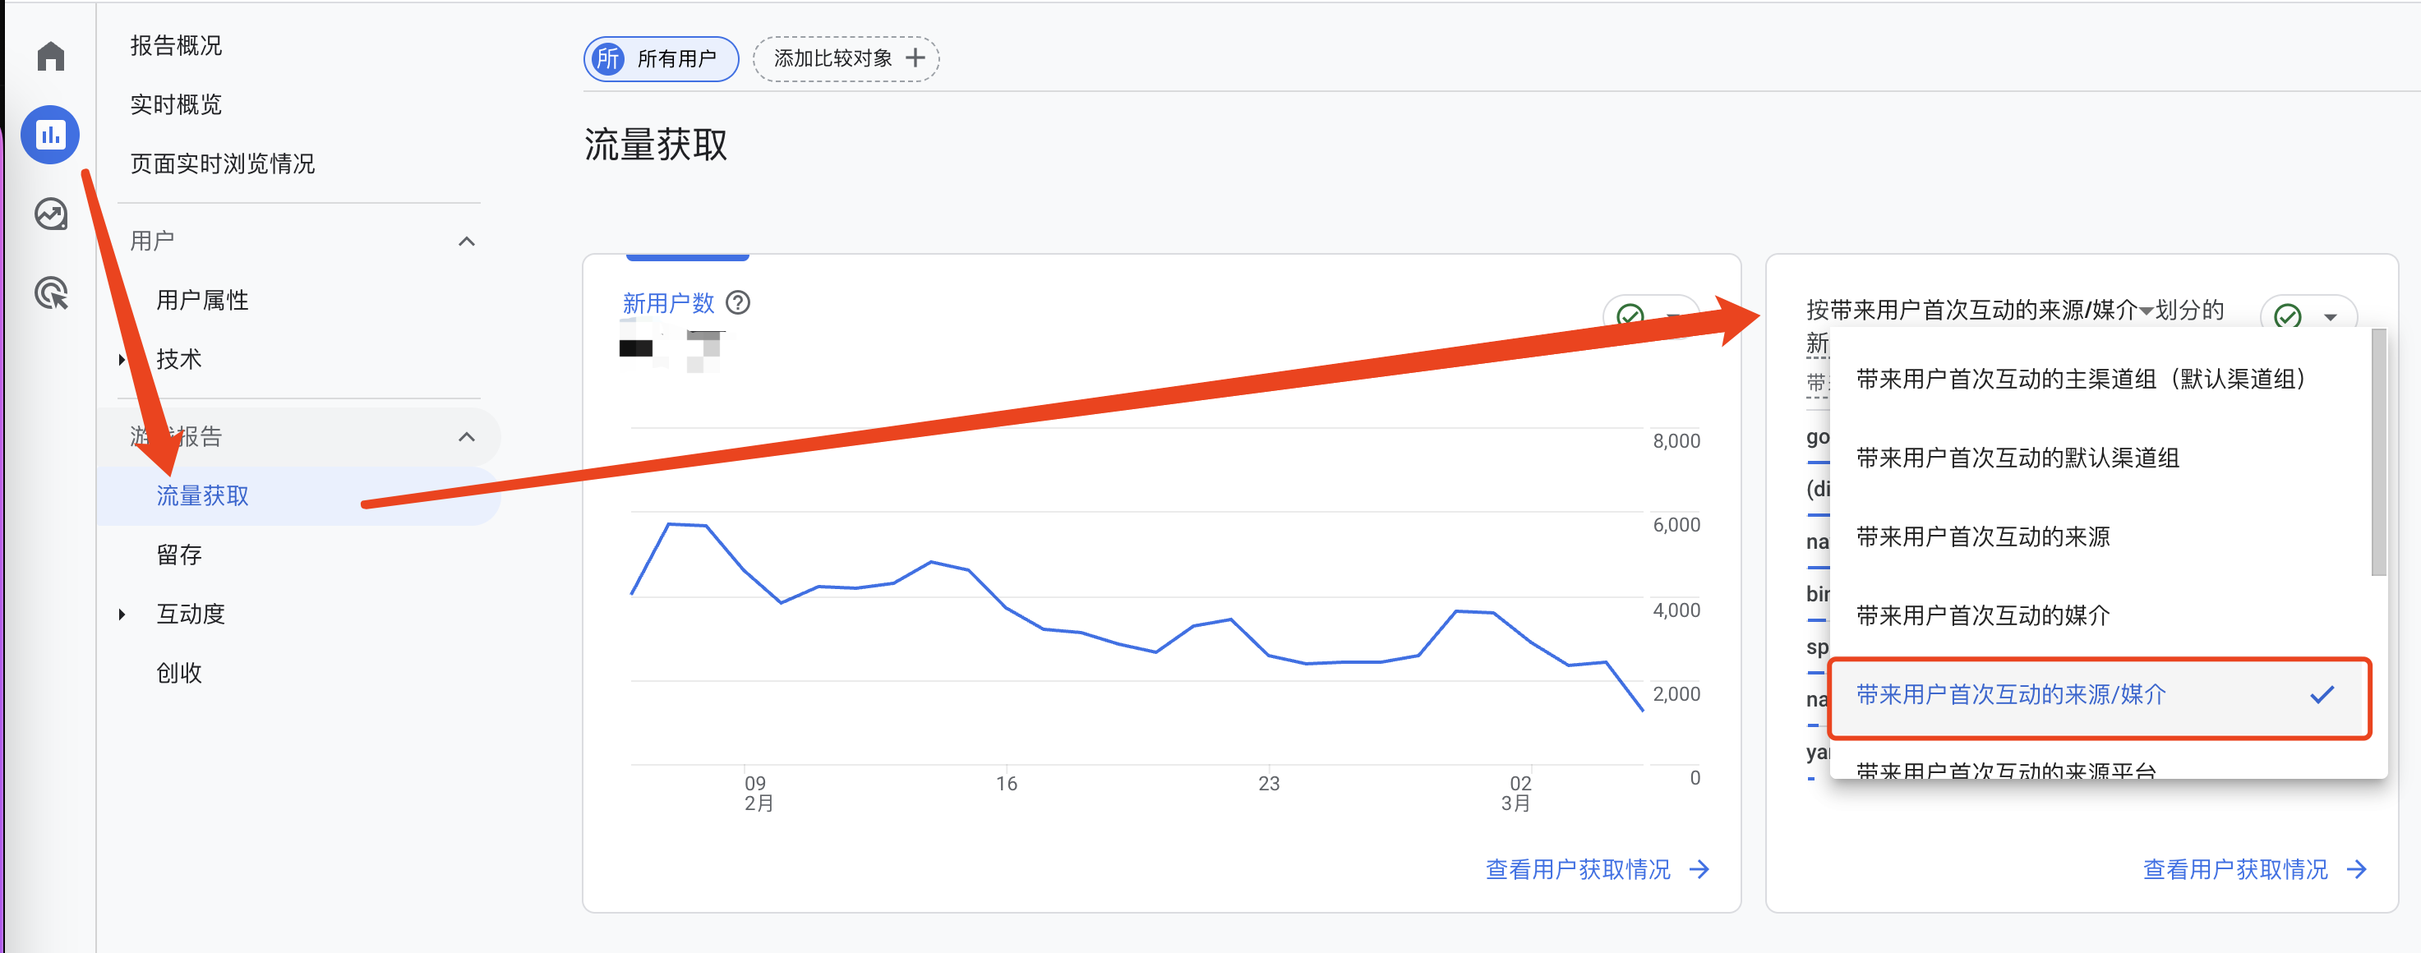Click arrow icon after right 查看用户获取情况
Image resolution: width=2421 pixels, height=953 pixels.
2357,869
